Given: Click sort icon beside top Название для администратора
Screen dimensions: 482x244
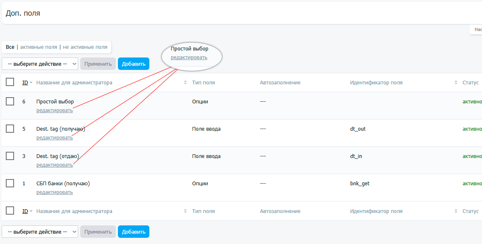Looking at the screenshot, I should coord(185,83).
